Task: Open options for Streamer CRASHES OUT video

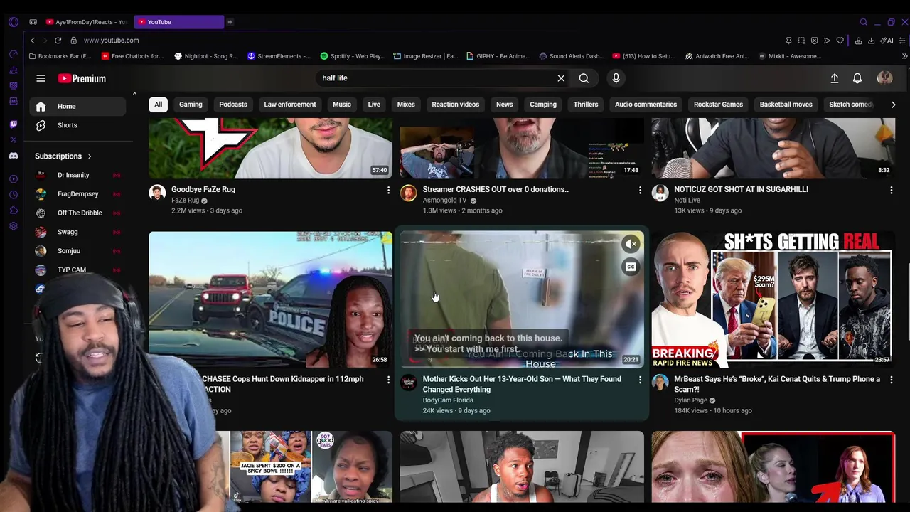Action: coord(640,190)
